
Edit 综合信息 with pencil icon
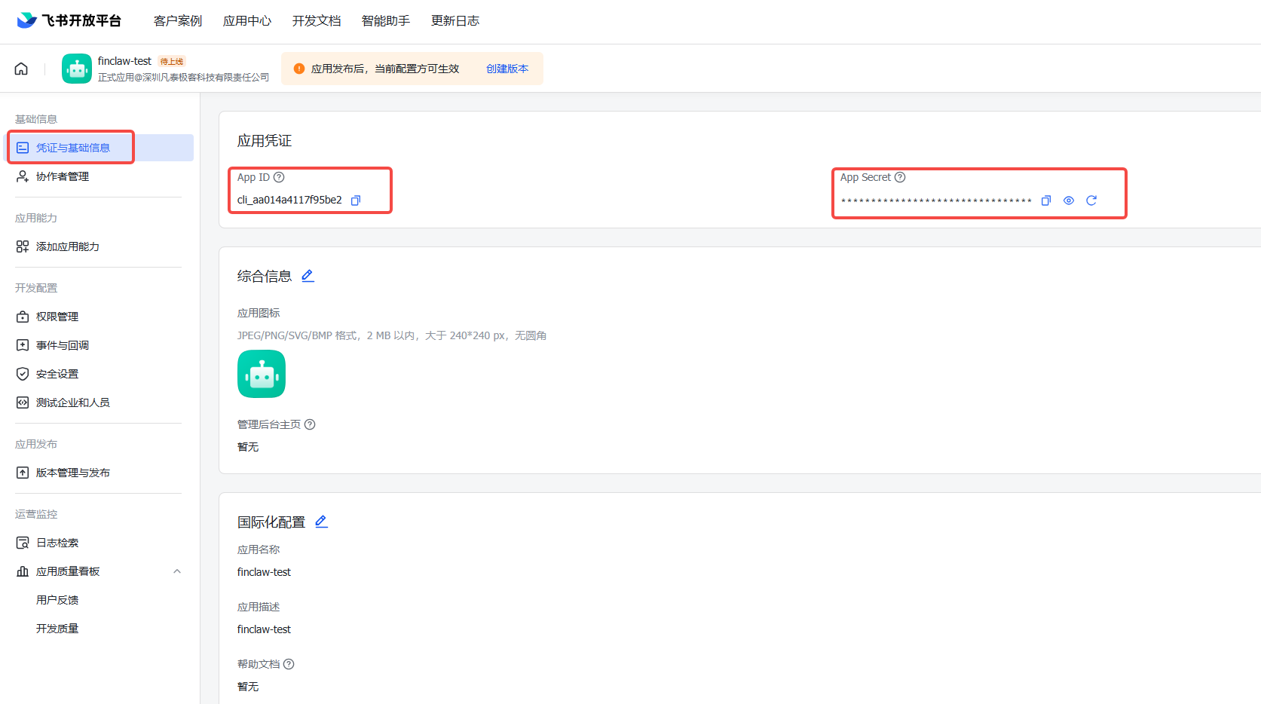308,276
